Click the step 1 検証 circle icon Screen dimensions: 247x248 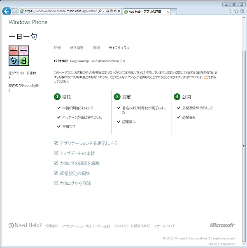pyautogui.click(x=57, y=97)
